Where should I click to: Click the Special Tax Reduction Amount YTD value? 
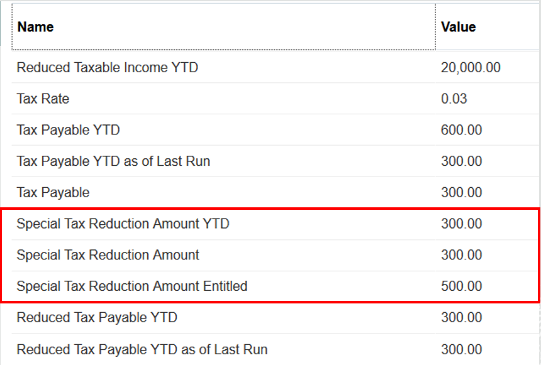point(461,224)
